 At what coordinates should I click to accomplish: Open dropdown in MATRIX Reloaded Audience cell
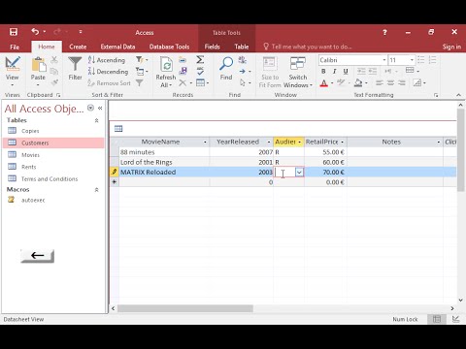coord(299,173)
